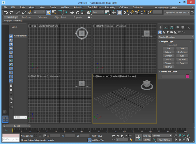Viewport: 196px width, 144px height.
Task: Switch to Cameras category icon
Action: tap(171, 32)
